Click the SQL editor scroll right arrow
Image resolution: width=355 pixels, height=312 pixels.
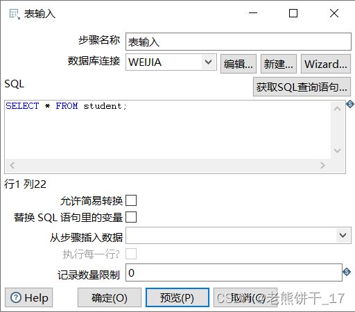[x=322, y=165]
